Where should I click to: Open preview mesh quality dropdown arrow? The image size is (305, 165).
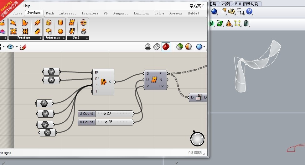click(204, 47)
